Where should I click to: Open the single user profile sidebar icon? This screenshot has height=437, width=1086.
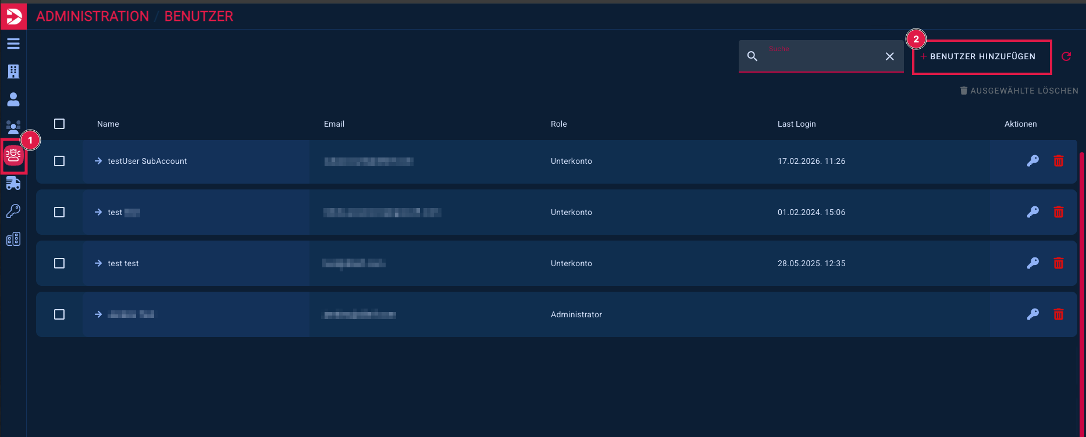[13, 99]
